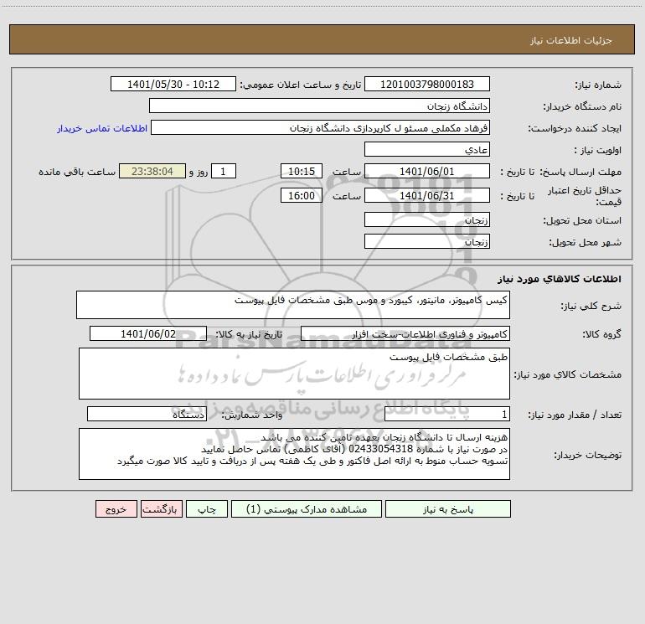Click announcement date field 1401/05/30 - 10:12
Image resolution: width=645 pixels, height=624 pixels.
coord(173,84)
